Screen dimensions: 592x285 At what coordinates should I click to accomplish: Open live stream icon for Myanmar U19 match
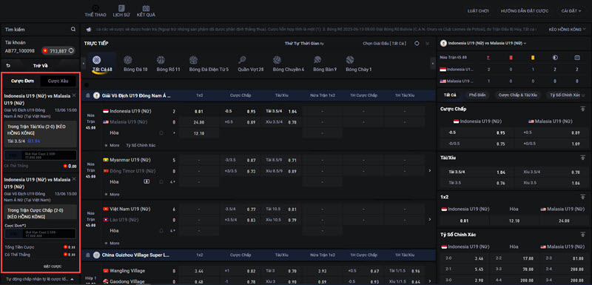point(147,181)
